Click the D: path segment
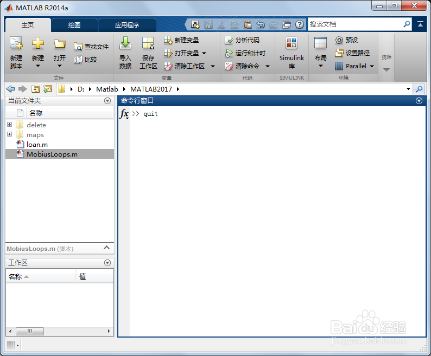431x356 pixels. tap(81, 89)
